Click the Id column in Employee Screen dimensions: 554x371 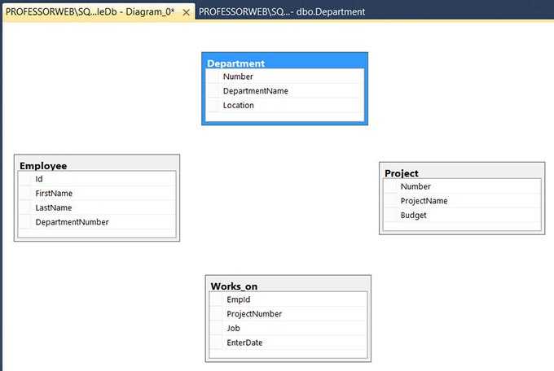pos(39,179)
